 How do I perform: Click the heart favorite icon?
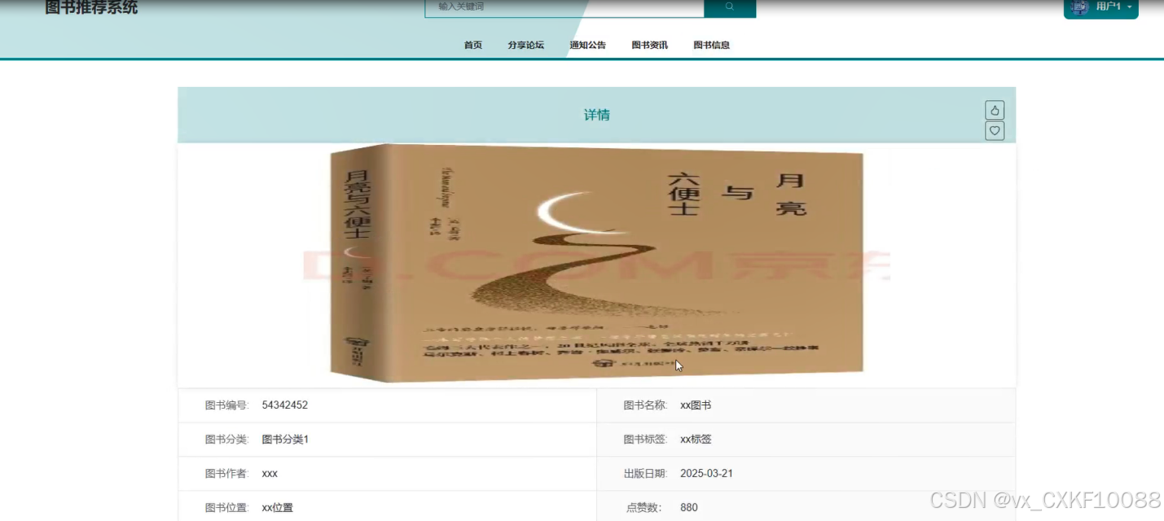coord(995,131)
